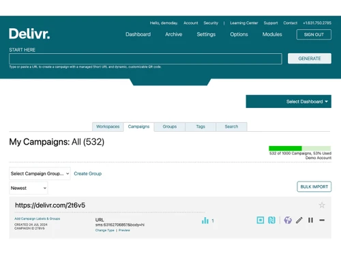The image size is (341, 256).
Task: Open the Support link
Action: (271, 23)
